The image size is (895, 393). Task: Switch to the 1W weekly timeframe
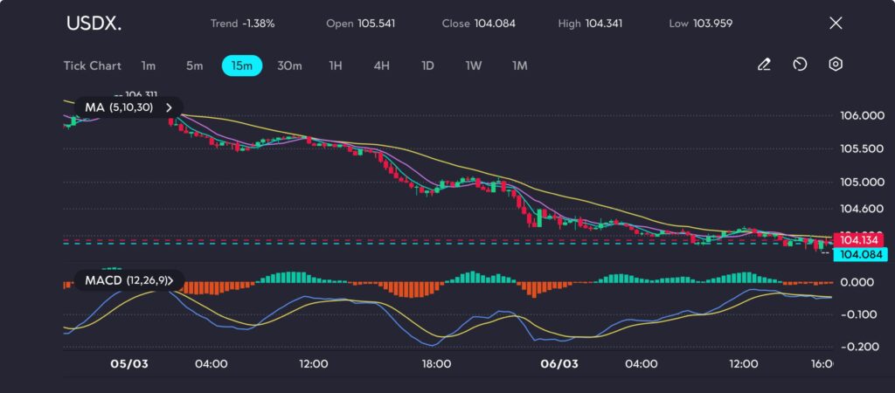(x=473, y=65)
